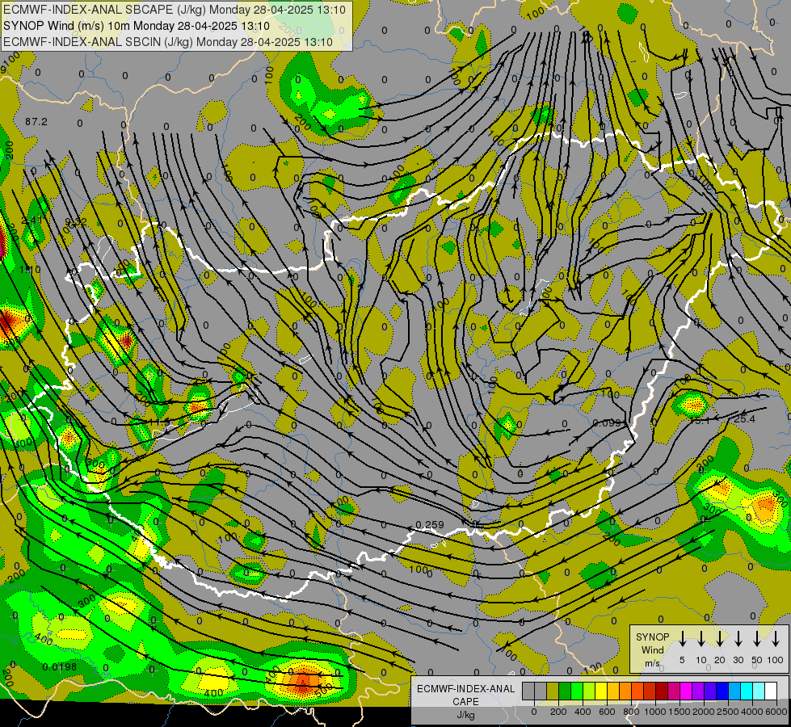
Task: Click the '4000' tick label on the color bar
Action: [x=752, y=712]
